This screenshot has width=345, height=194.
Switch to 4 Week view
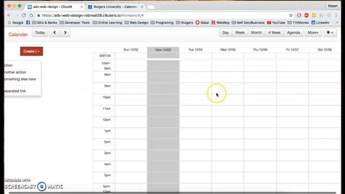pos(274,32)
